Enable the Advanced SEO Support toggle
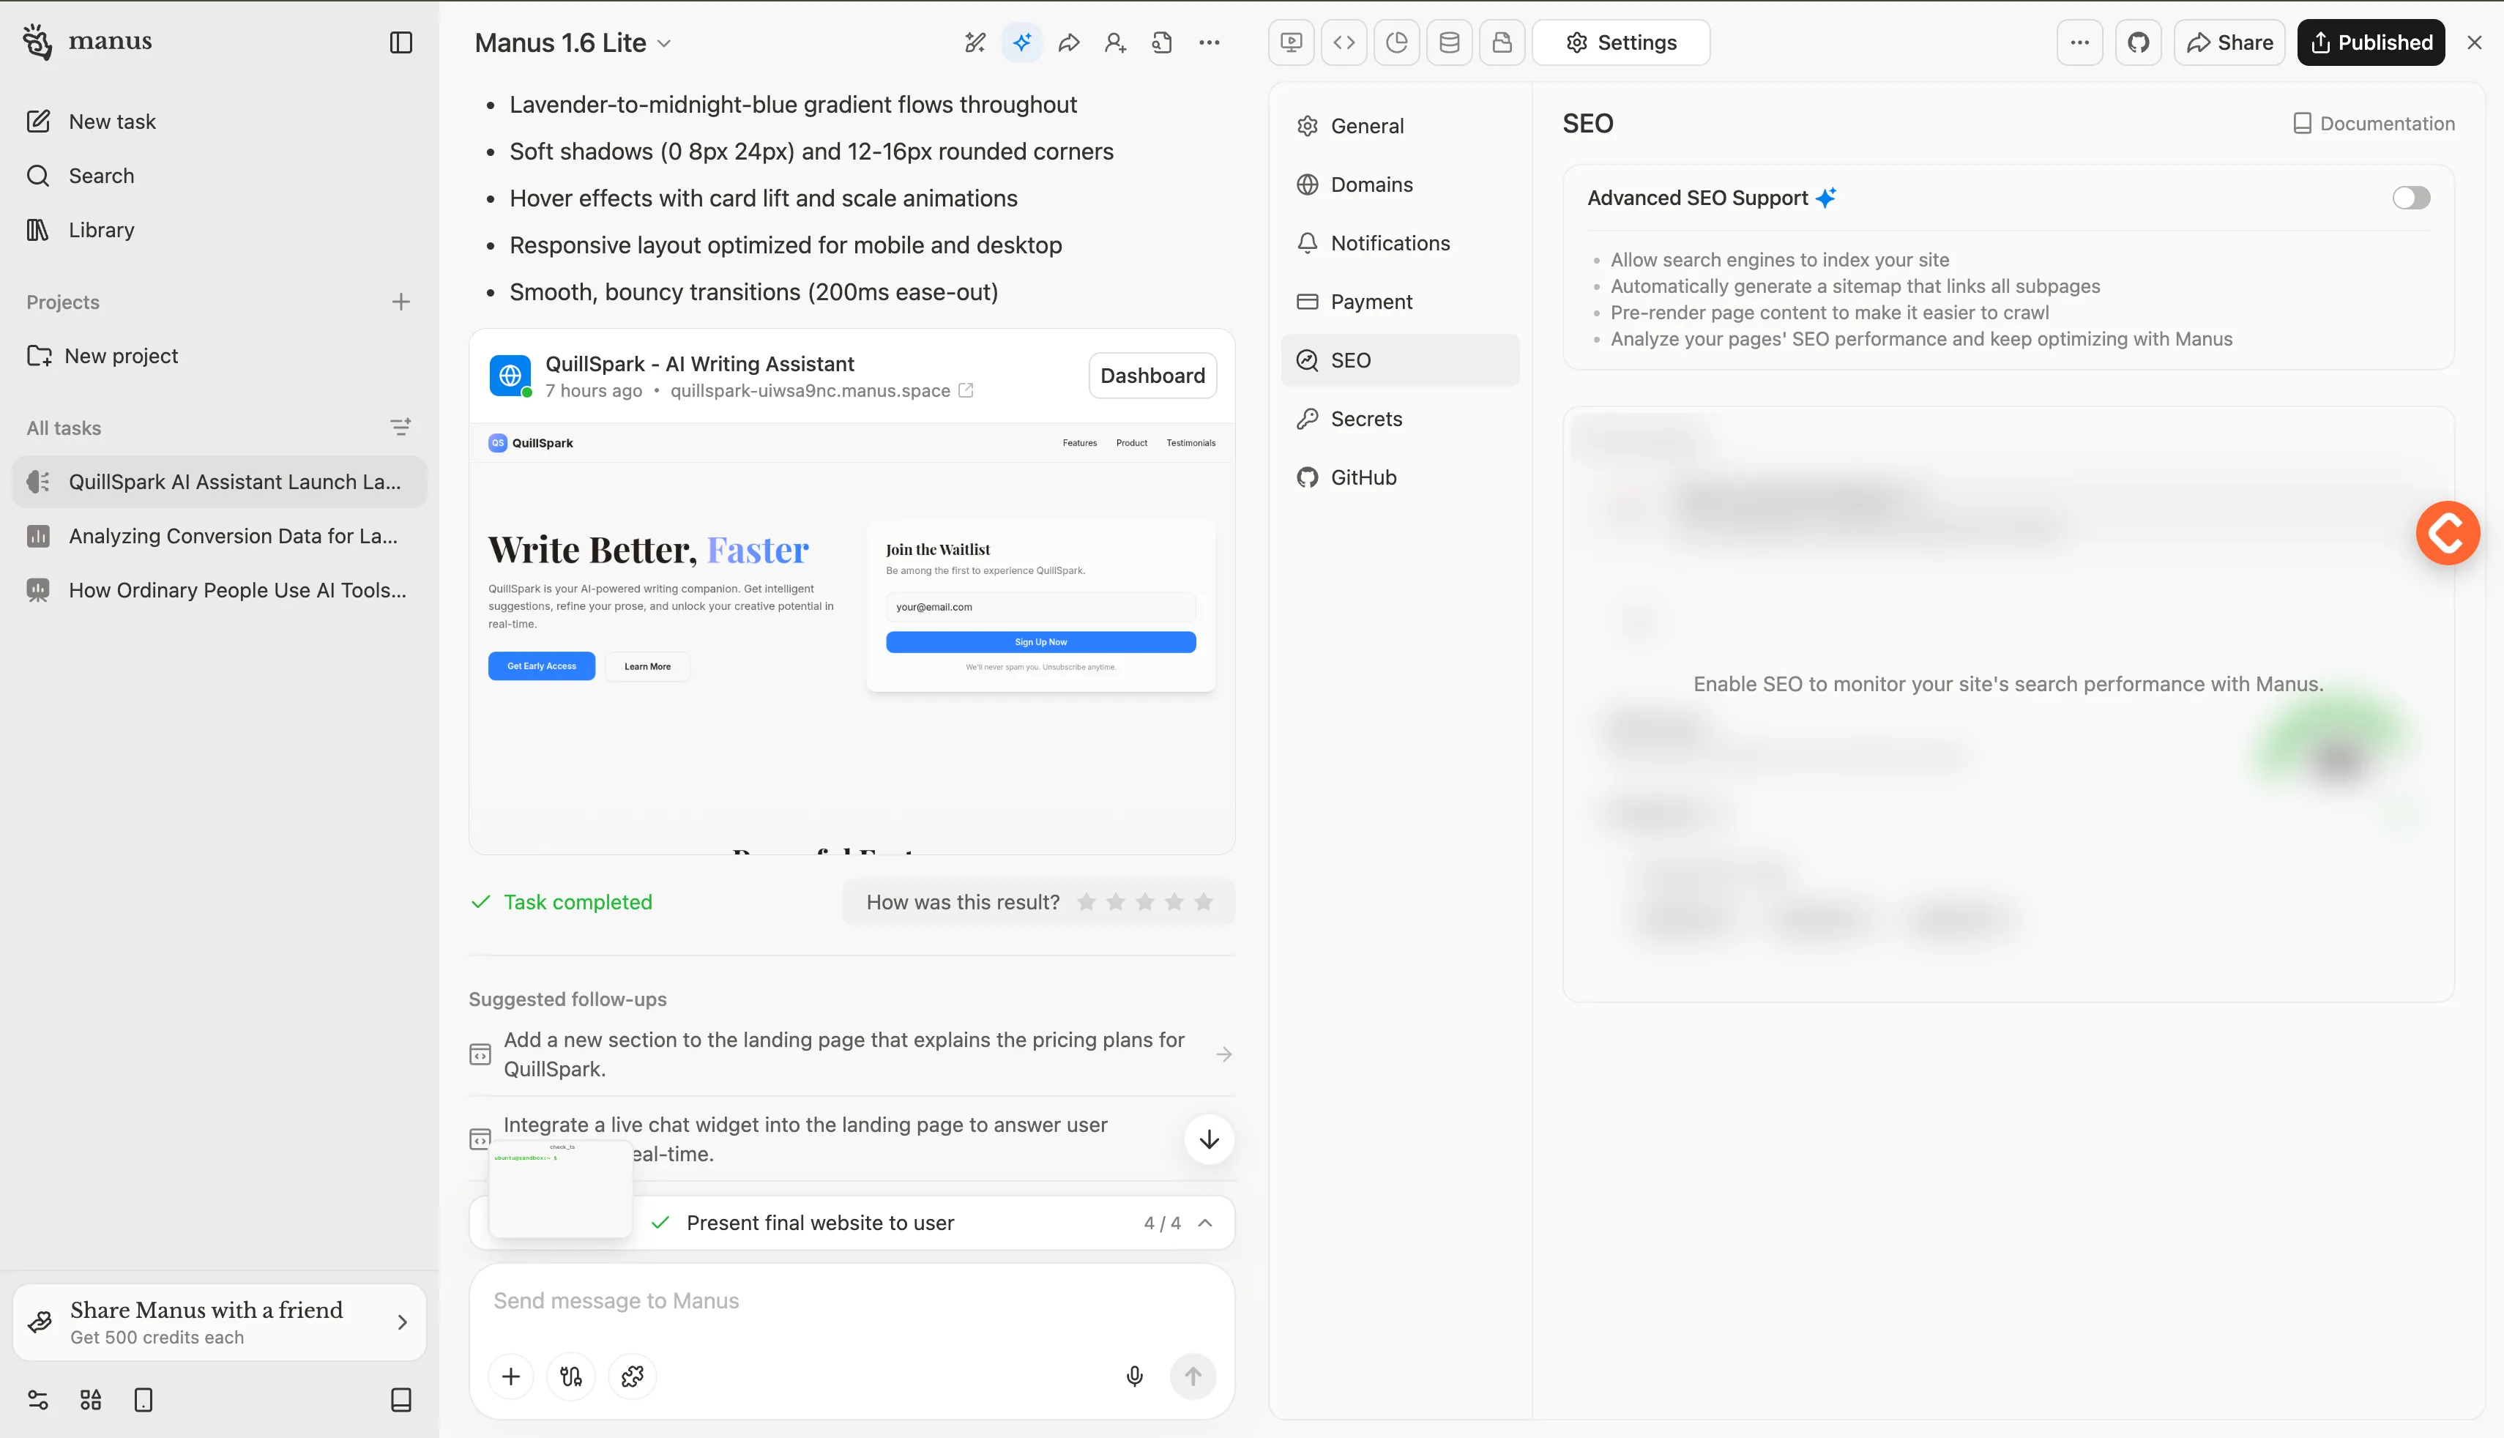 point(2410,198)
